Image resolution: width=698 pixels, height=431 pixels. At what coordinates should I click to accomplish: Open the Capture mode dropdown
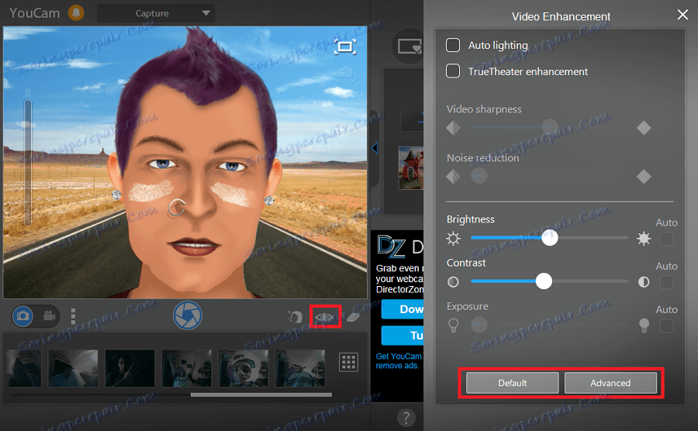tap(156, 13)
